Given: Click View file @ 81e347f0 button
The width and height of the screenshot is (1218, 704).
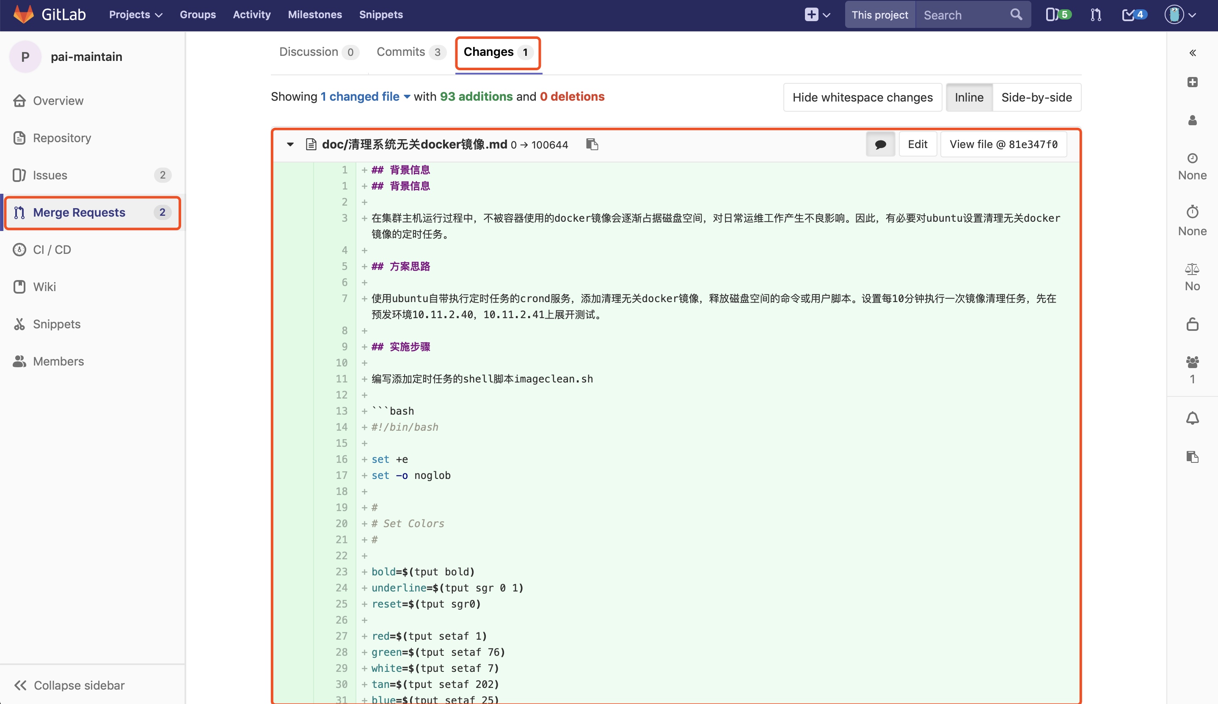Looking at the screenshot, I should pyautogui.click(x=1003, y=144).
